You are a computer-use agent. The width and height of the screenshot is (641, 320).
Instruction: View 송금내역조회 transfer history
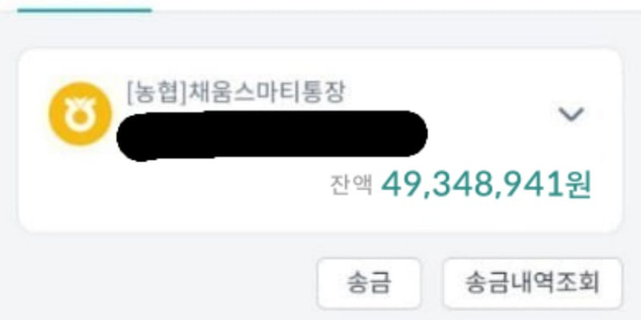pos(533,283)
